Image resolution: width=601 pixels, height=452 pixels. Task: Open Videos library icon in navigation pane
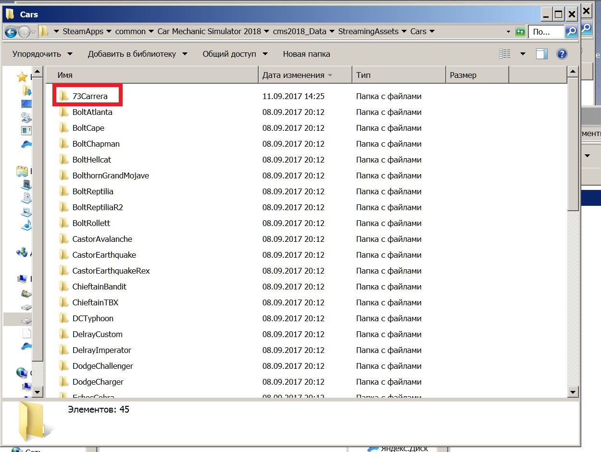(26, 184)
